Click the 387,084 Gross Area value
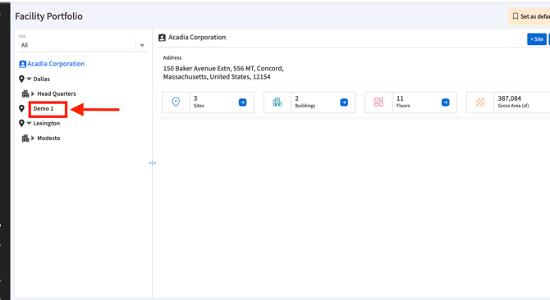This screenshot has width=550, height=300. pyautogui.click(x=509, y=98)
